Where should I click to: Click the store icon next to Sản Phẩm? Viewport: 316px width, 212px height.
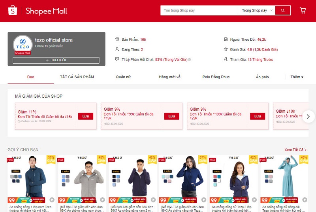click(x=117, y=40)
